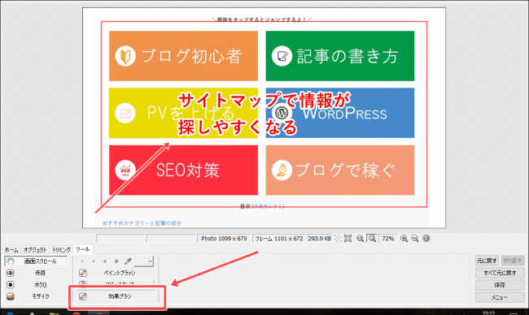529x315 pixels.
Task: Choose the second largest brush size dot
Action: pyautogui.click(x=105, y=261)
